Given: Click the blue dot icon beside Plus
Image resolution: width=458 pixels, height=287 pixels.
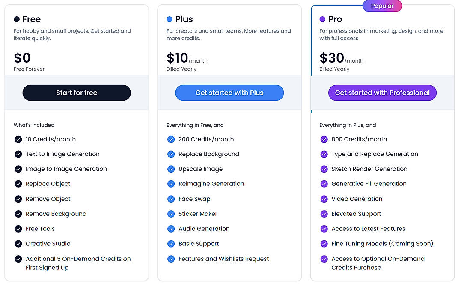Looking at the screenshot, I should point(169,19).
